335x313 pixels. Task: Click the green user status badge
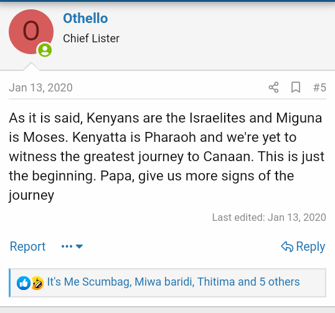pyautogui.click(x=45, y=50)
